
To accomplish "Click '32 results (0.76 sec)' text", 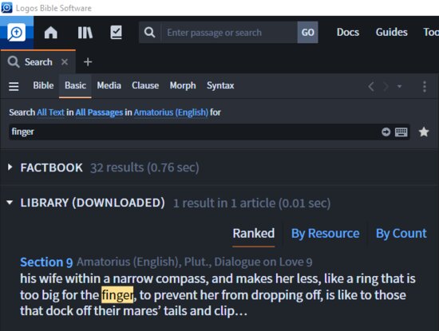I will (x=144, y=167).
